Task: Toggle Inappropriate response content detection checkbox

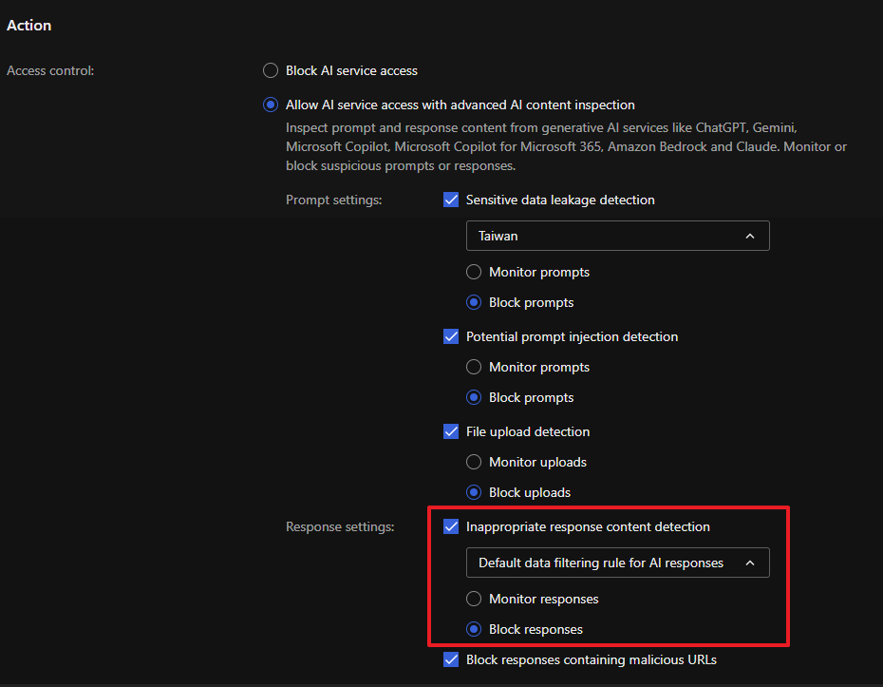Action: coord(451,526)
